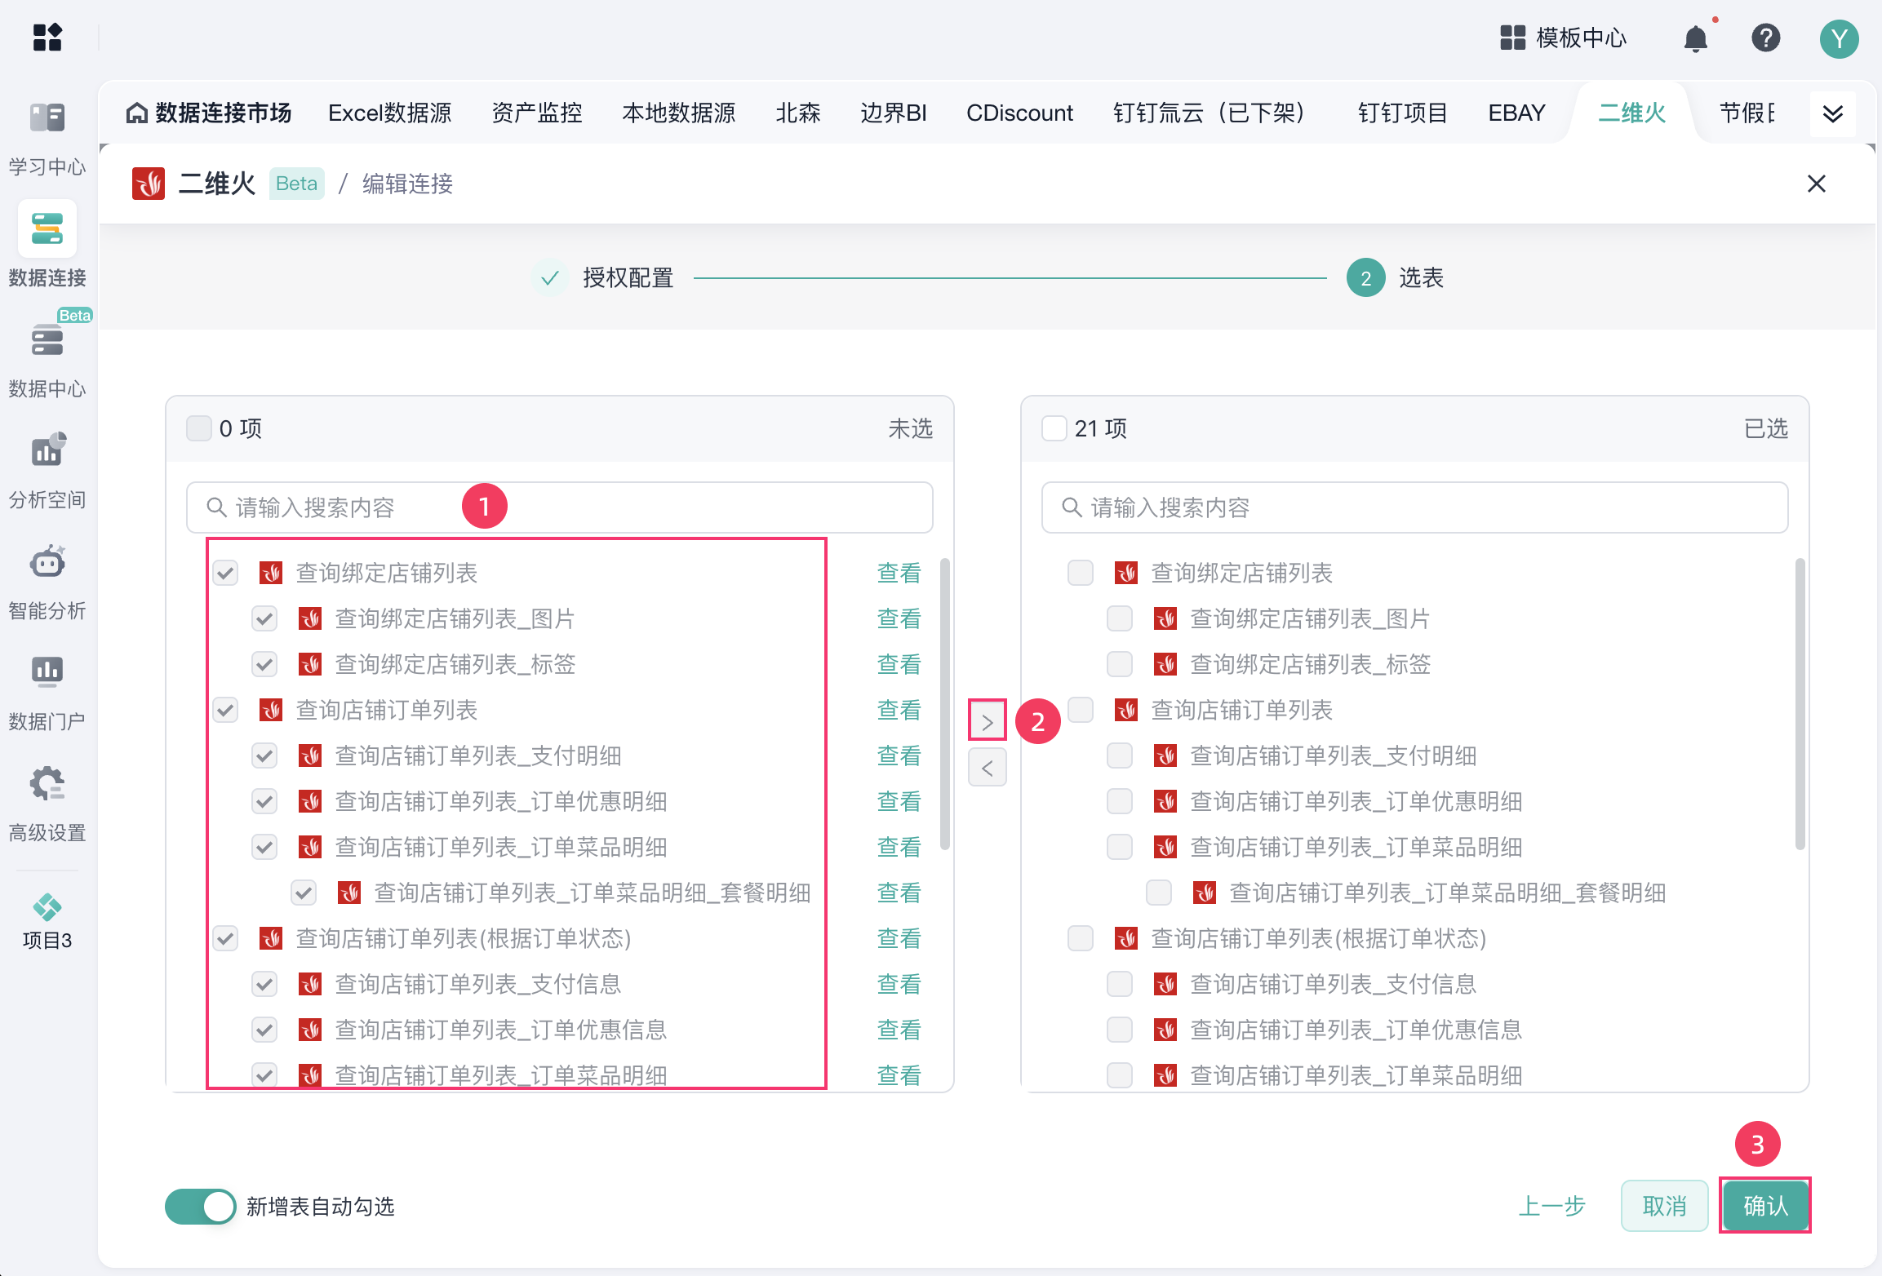Switch to the CDiscount tab
Screen dimensions: 1882x1276
pyautogui.click(x=1019, y=113)
